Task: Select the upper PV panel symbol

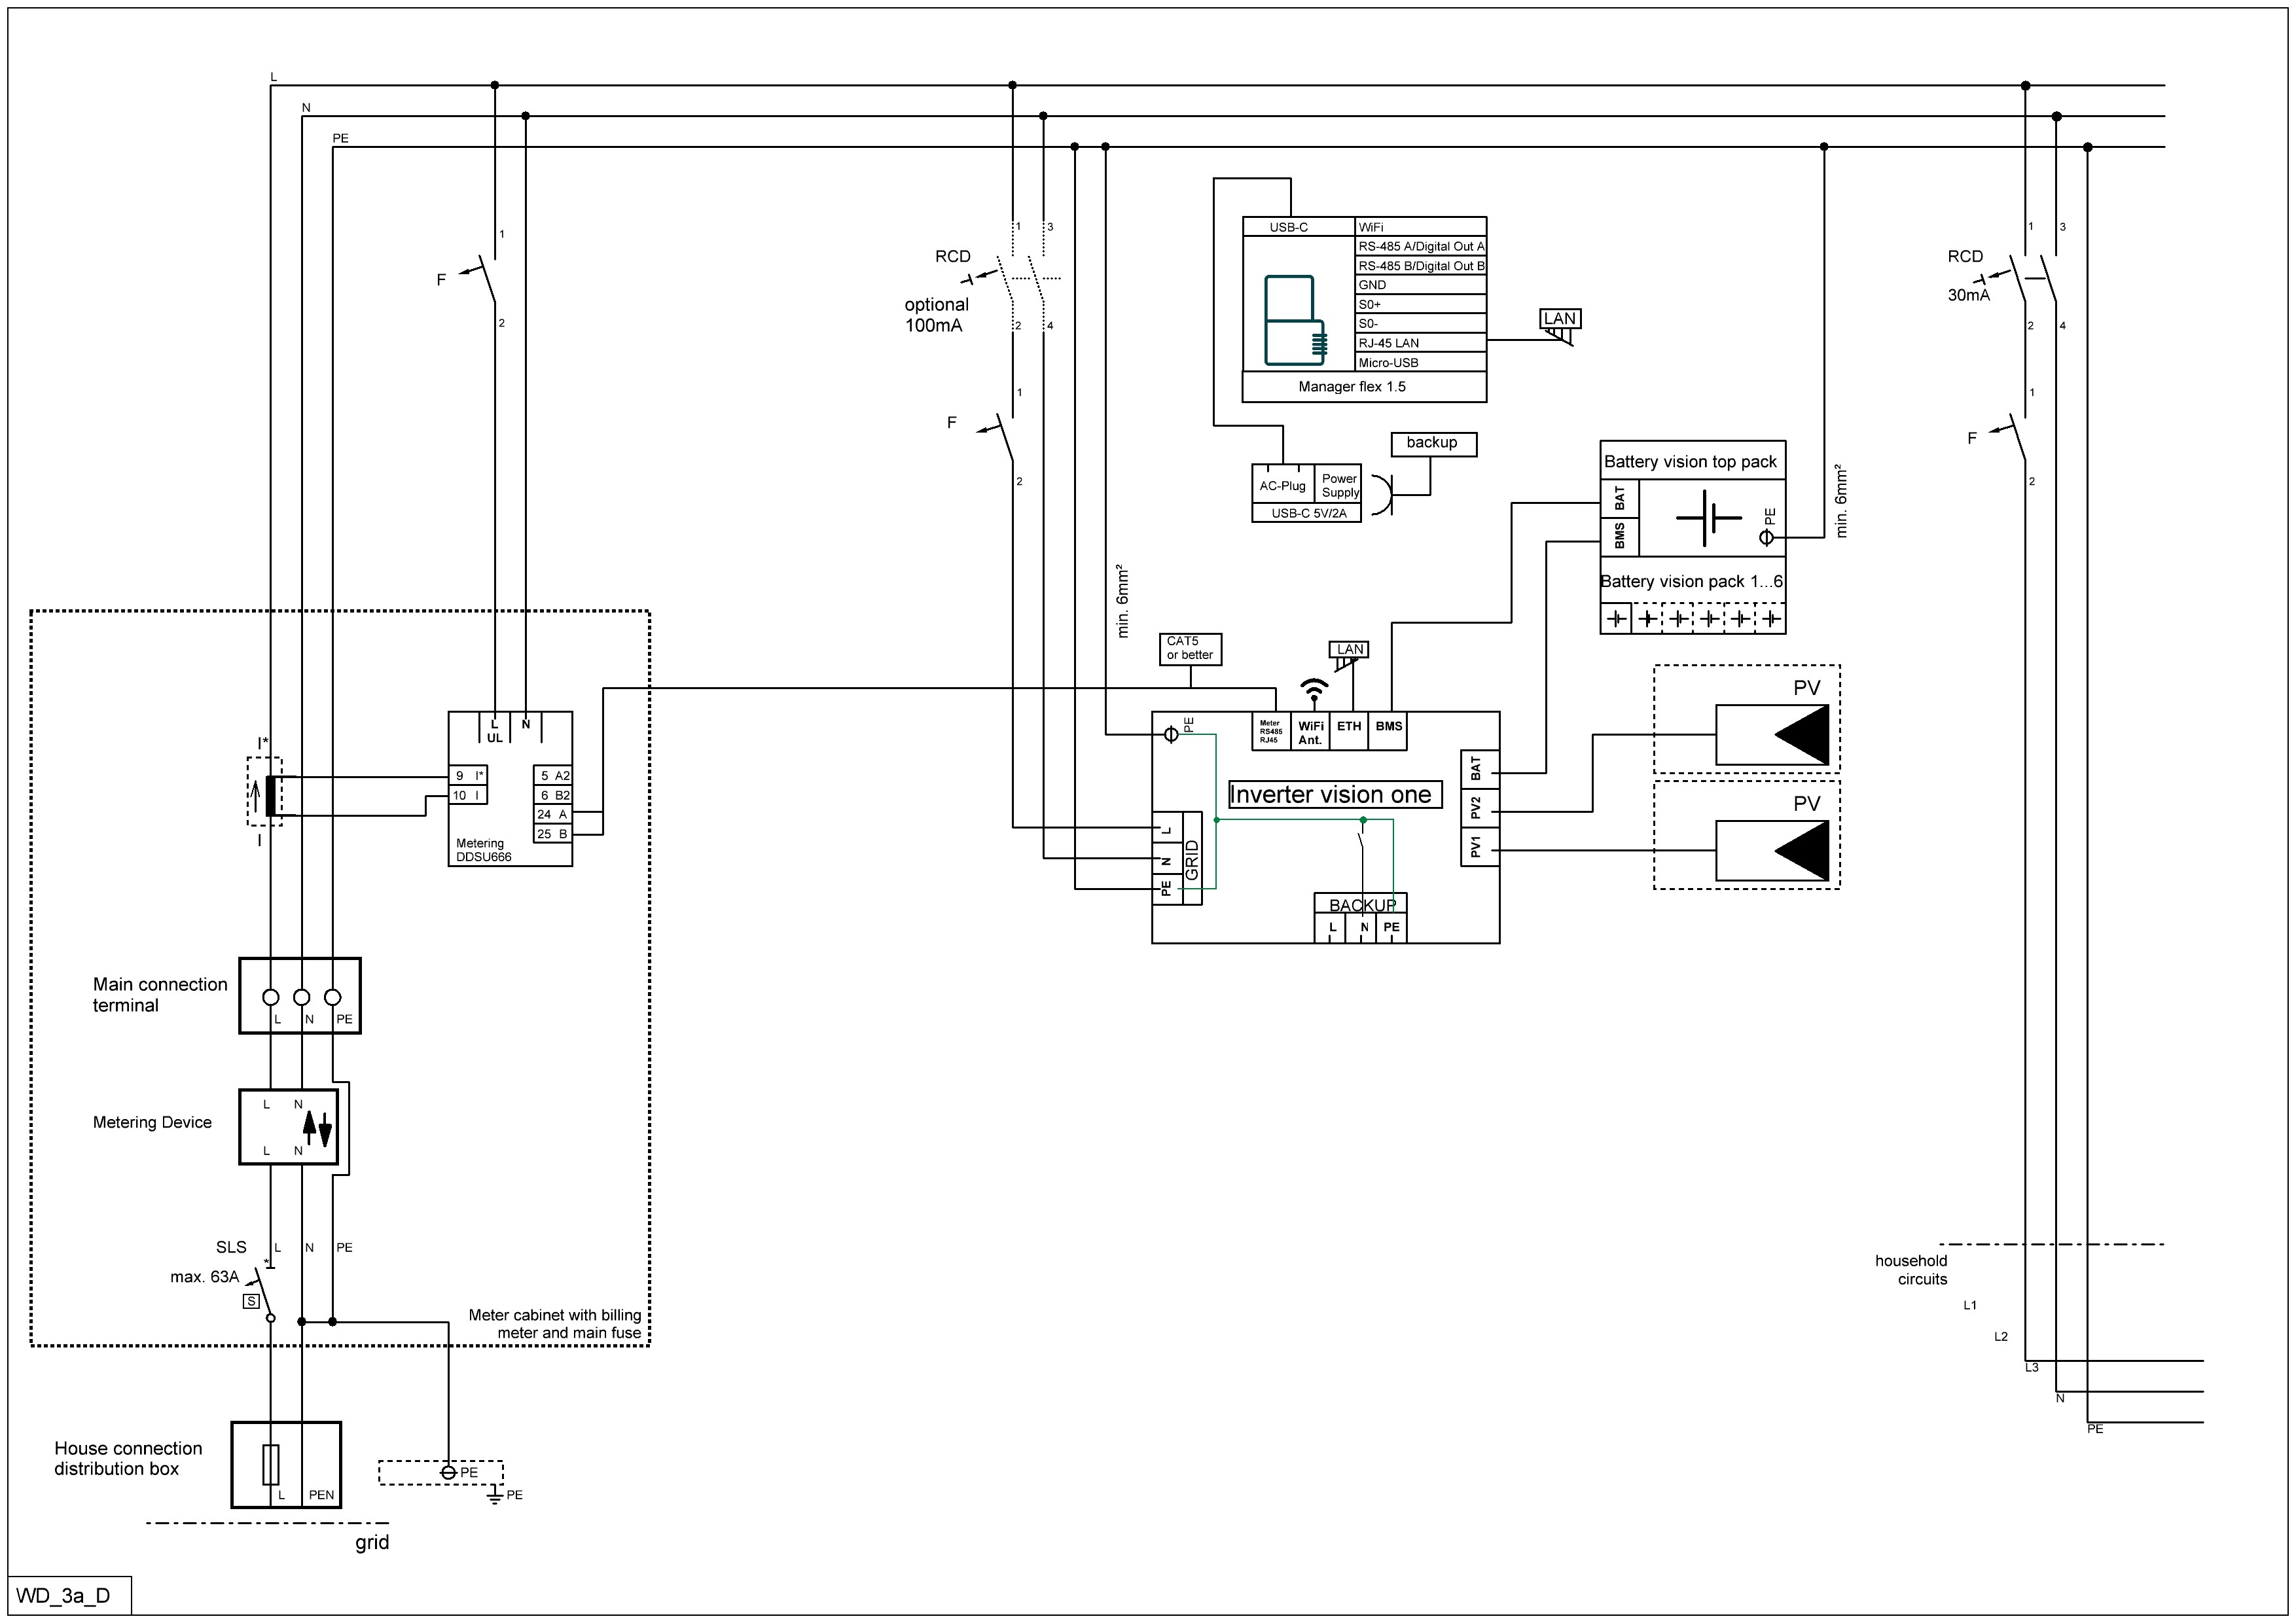Action: tap(1772, 735)
